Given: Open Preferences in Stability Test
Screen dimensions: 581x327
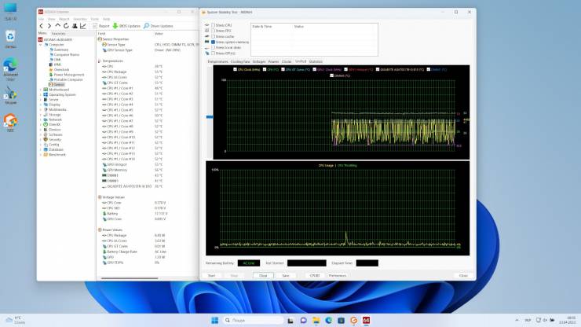Looking at the screenshot, I should pyautogui.click(x=338, y=275).
